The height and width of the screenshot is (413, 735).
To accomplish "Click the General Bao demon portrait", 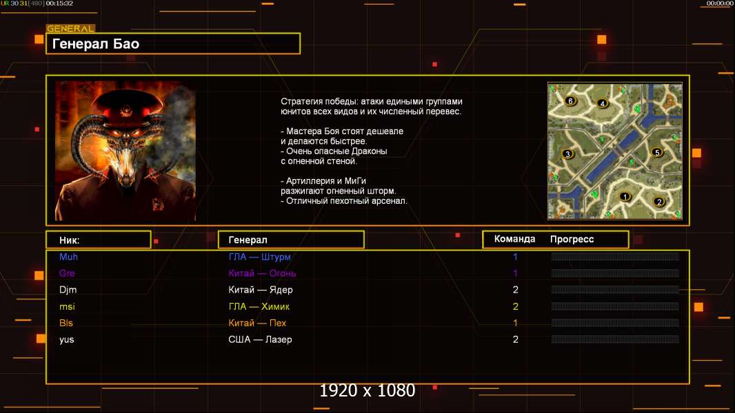I will click(x=125, y=151).
